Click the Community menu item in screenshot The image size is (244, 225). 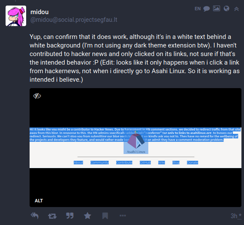point(99,163)
